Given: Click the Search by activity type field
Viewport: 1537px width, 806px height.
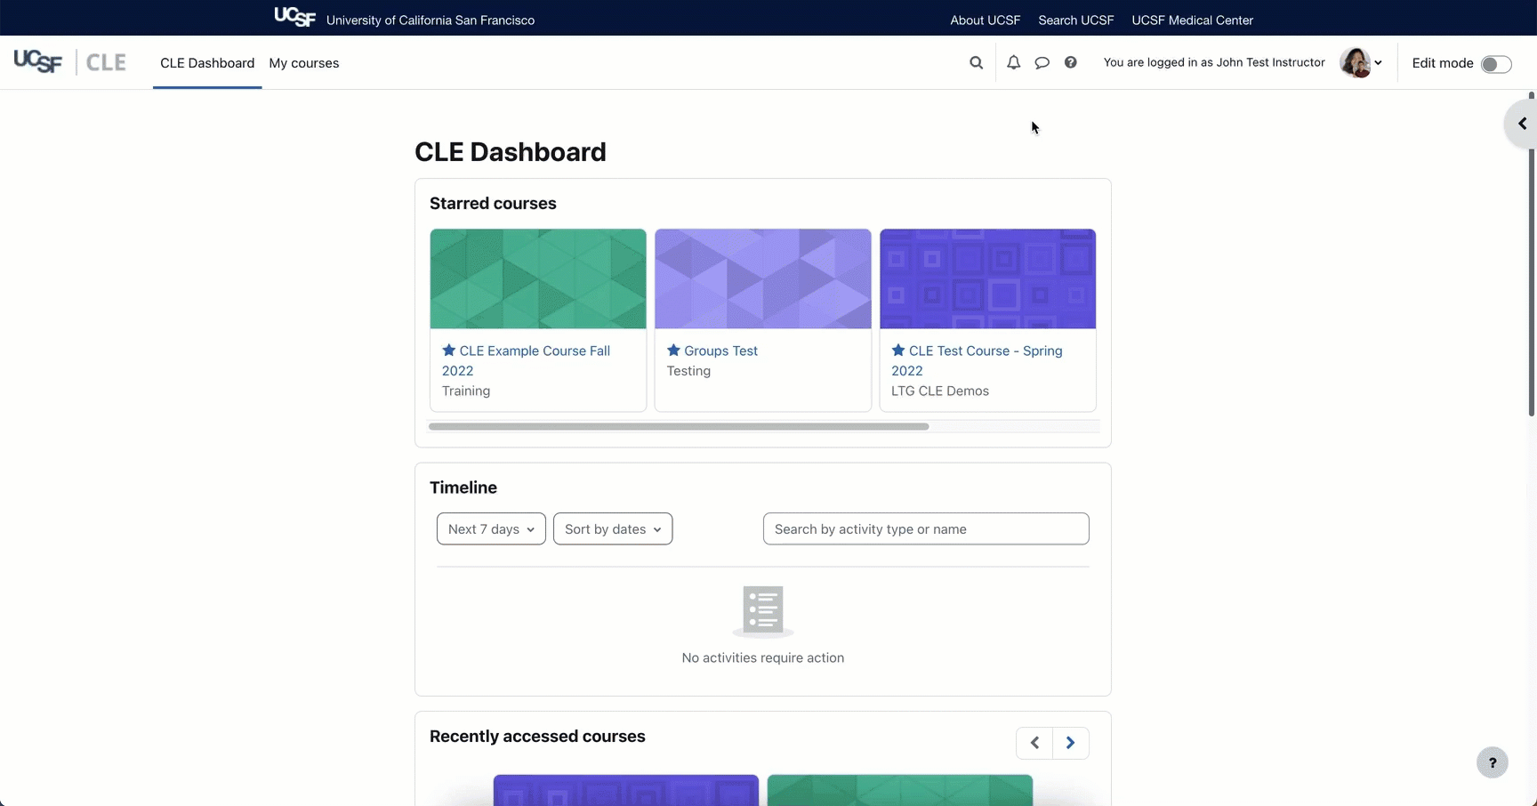Looking at the screenshot, I should [926, 528].
